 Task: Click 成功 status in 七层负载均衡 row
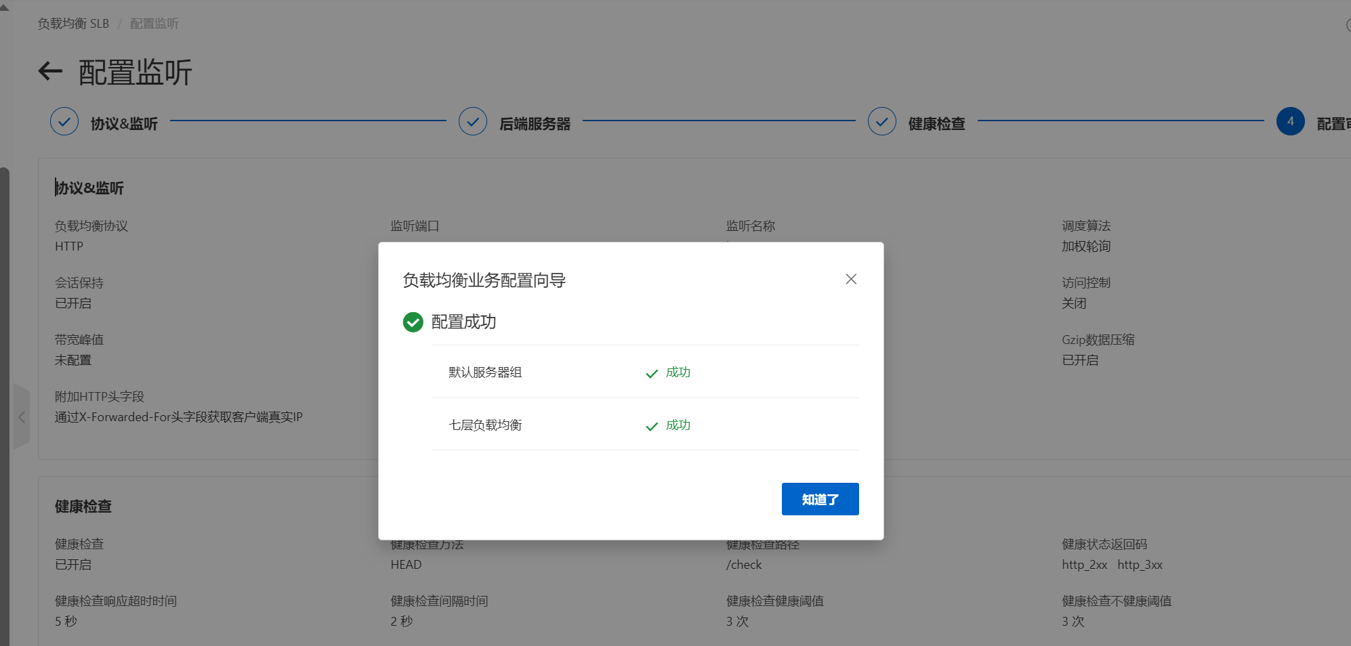668,425
